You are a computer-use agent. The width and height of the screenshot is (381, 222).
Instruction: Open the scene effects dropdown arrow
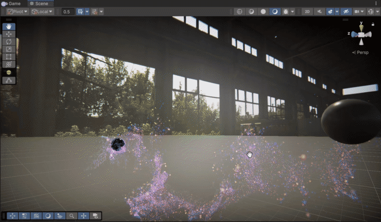click(x=337, y=11)
